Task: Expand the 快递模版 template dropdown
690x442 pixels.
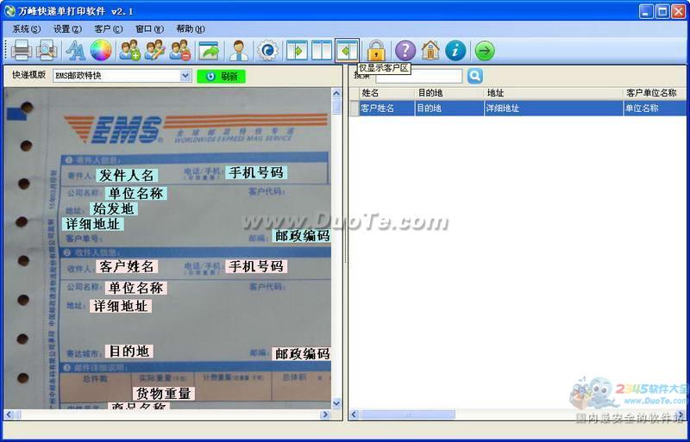Action: (x=185, y=76)
